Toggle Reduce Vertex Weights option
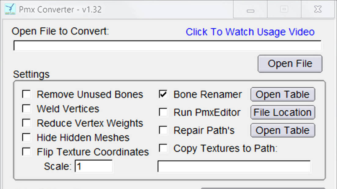Image resolution: width=337 pixels, height=189 pixels. 27,123
